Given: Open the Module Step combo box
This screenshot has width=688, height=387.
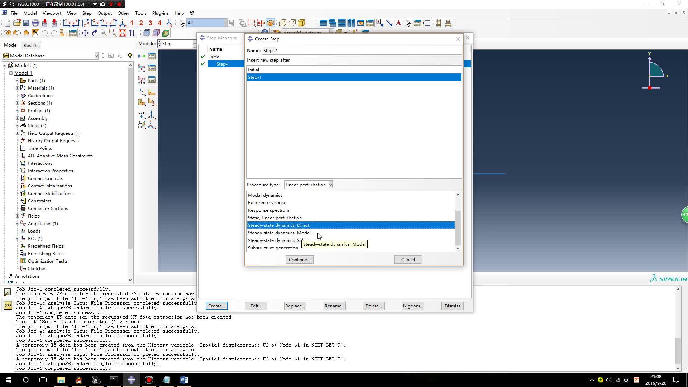Looking at the screenshot, I should pyautogui.click(x=178, y=44).
